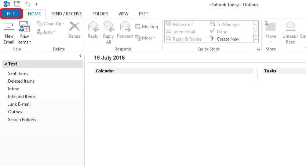Open the Outbox folder
This screenshot has width=306, height=166.
click(x=15, y=112)
